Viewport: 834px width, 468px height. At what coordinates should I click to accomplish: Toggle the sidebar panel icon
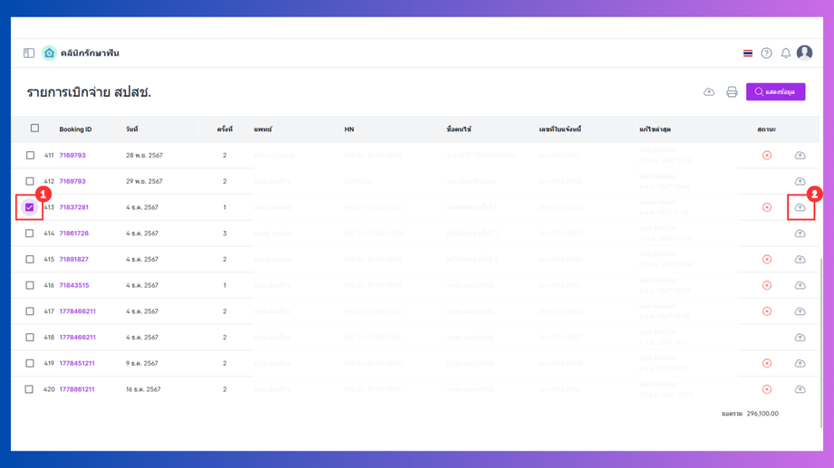pyautogui.click(x=29, y=53)
